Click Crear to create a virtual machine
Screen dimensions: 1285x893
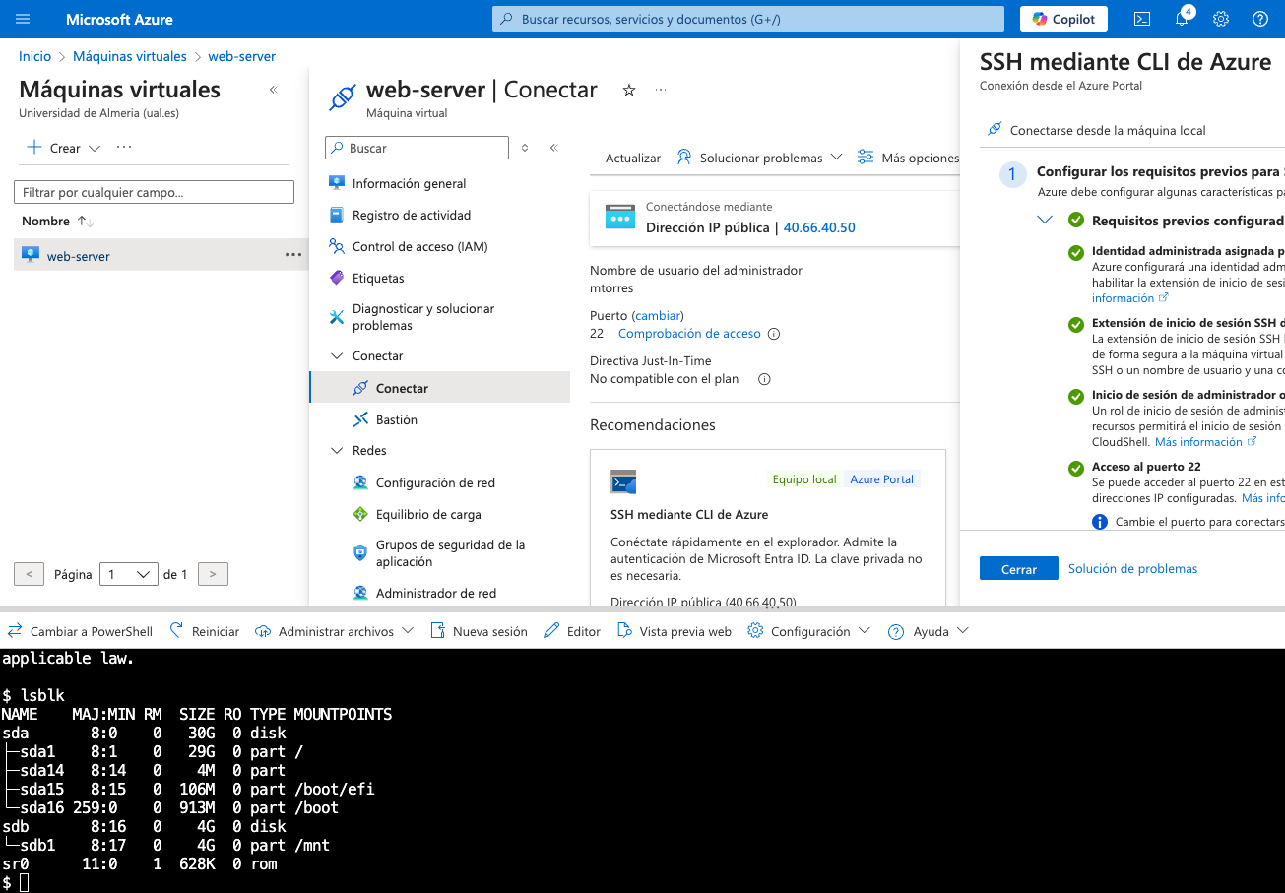pyautogui.click(x=63, y=148)
